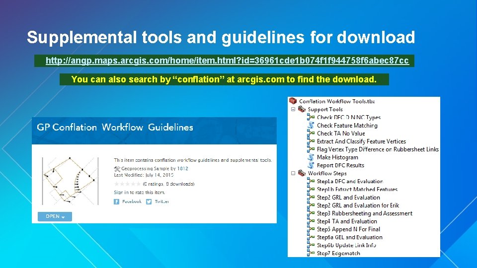Screen dimensions: 477x268
Task: Click the Conflation Workflow Tools.tbx toolbox icon
Action: [x=293, y=101]
